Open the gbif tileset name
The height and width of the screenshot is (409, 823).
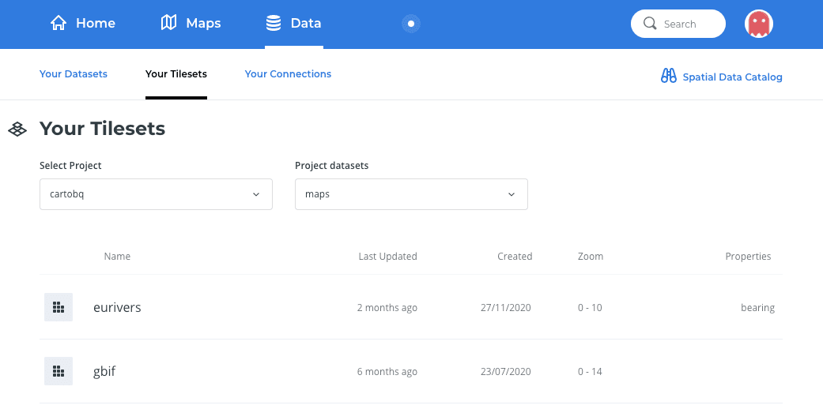(104, 371)
